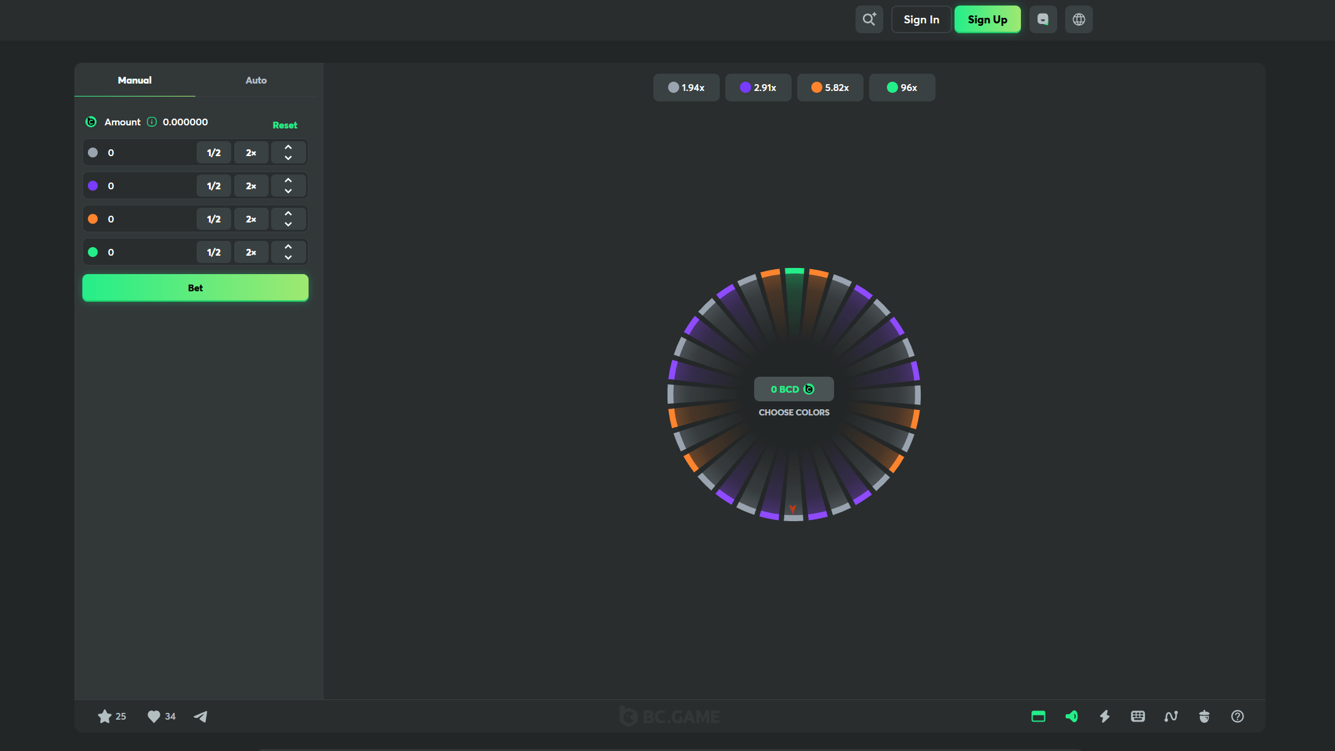Like the game with the heart icon
The height and width of the screenshot is (751, 1335).
tap(154, 717)
